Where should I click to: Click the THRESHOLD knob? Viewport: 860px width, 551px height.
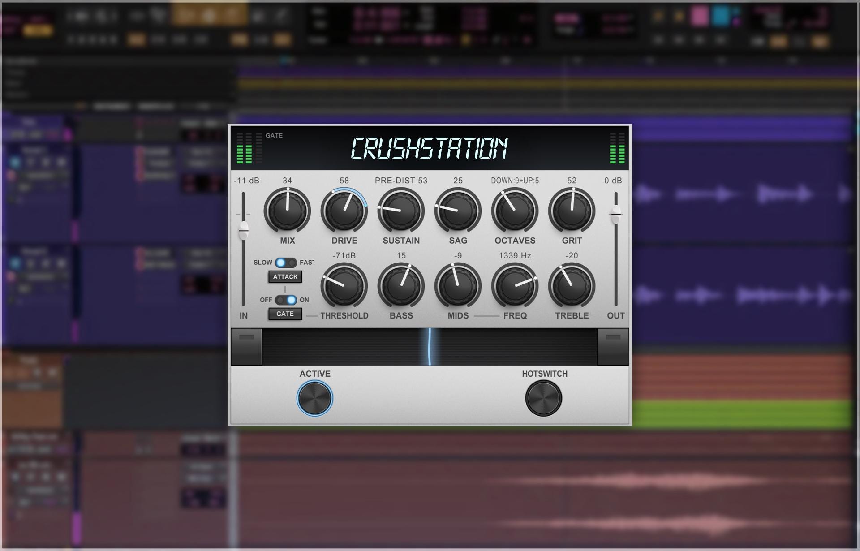pos(344,286)
